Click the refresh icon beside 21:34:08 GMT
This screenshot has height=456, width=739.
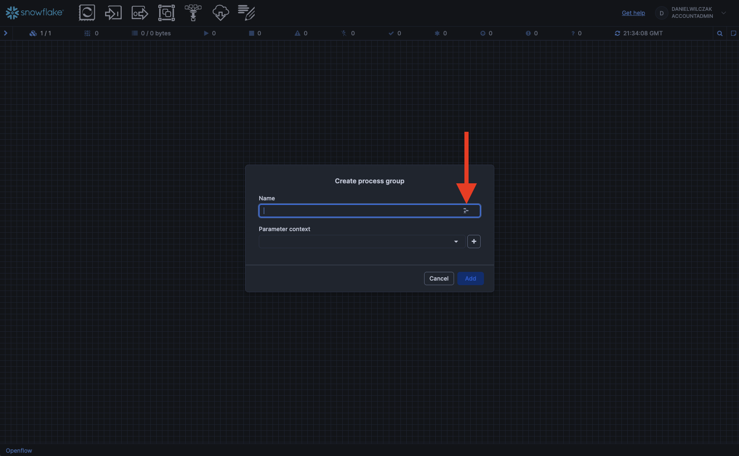click(x=617, y=33)
